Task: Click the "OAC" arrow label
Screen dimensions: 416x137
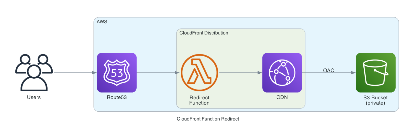Action: coord(328,70)
